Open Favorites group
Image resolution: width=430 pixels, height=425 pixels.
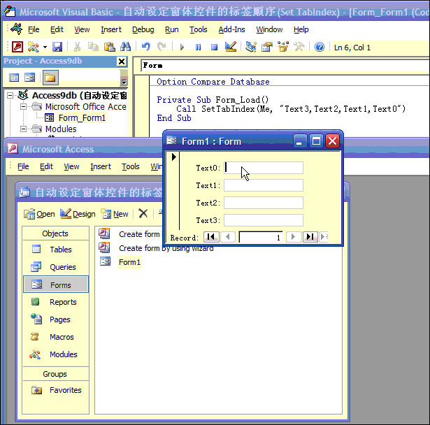click(56, 390)
